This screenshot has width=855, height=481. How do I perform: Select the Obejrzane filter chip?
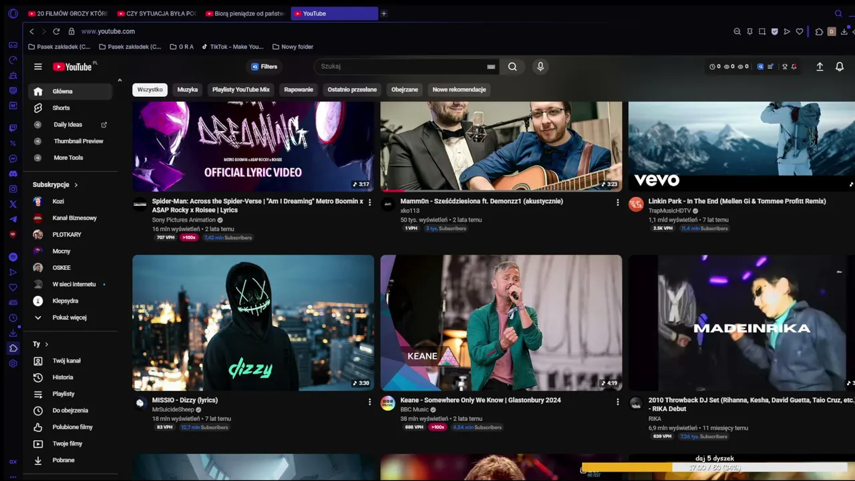[x=405, y=90]
